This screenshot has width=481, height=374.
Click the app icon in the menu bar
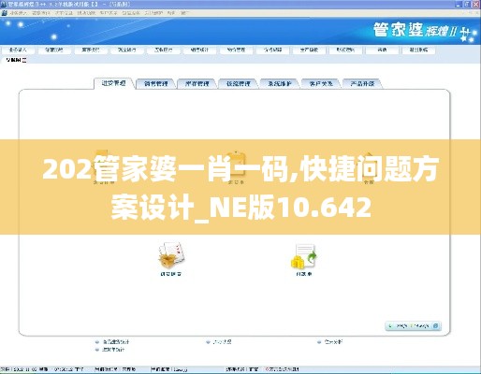5,13
